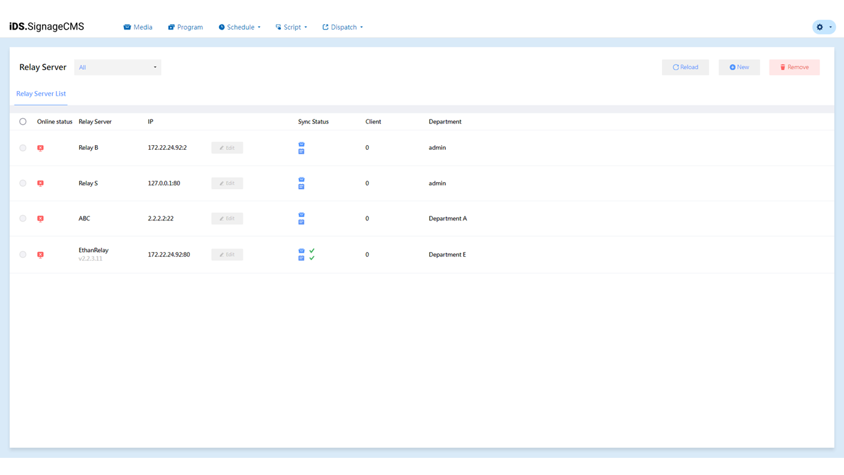This screenshot has height=475, width=844.
Task: Click the select-all circle in the table header
Action: click(x=22, y=121)
